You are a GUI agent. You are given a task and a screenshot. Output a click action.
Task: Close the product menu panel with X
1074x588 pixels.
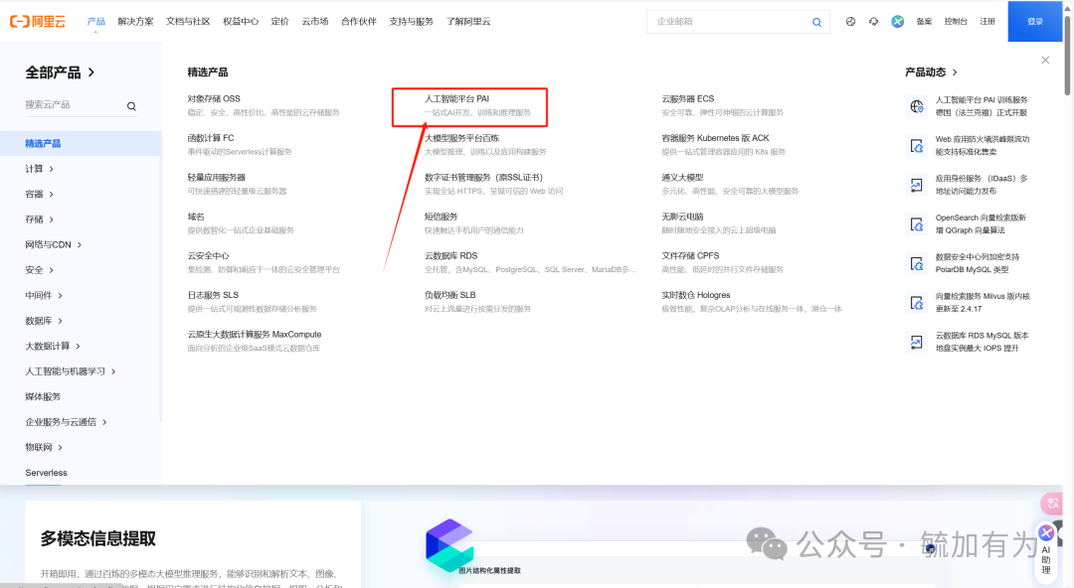coord(1045,61)
